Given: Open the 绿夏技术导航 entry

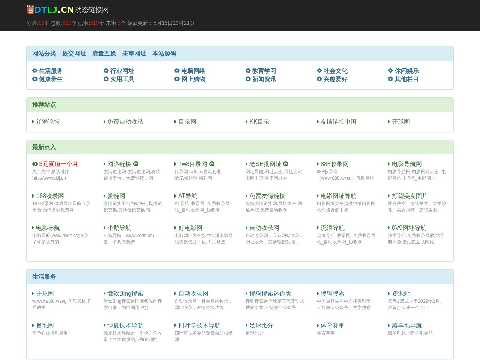Looking at the screenshot, I should [125, 325].
